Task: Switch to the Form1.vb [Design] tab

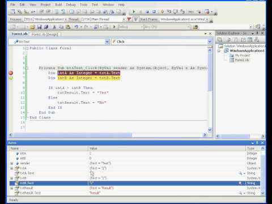Action: [x=45, y=34]
